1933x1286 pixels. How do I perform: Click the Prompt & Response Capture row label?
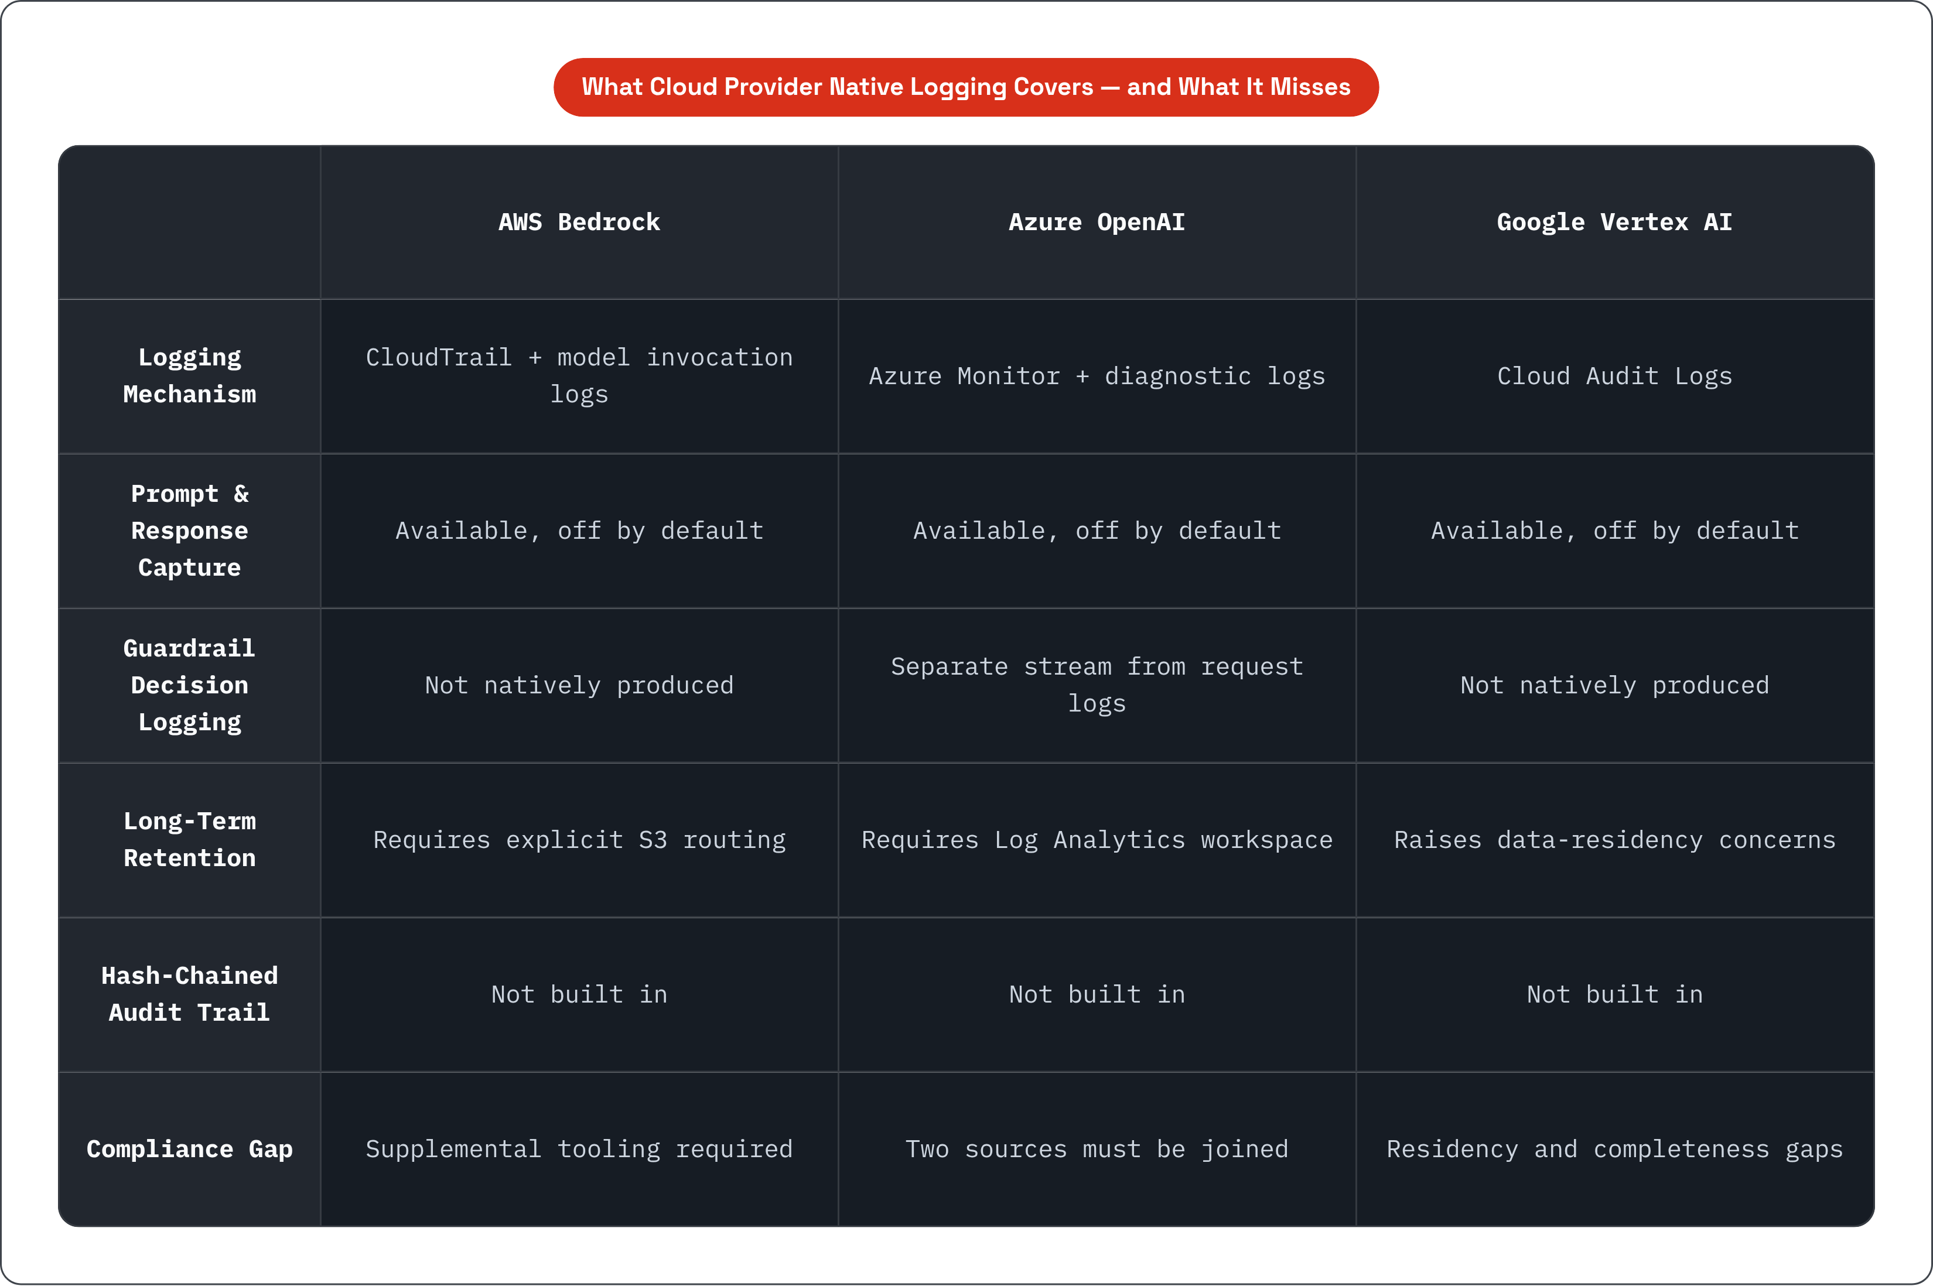(189, 531)
